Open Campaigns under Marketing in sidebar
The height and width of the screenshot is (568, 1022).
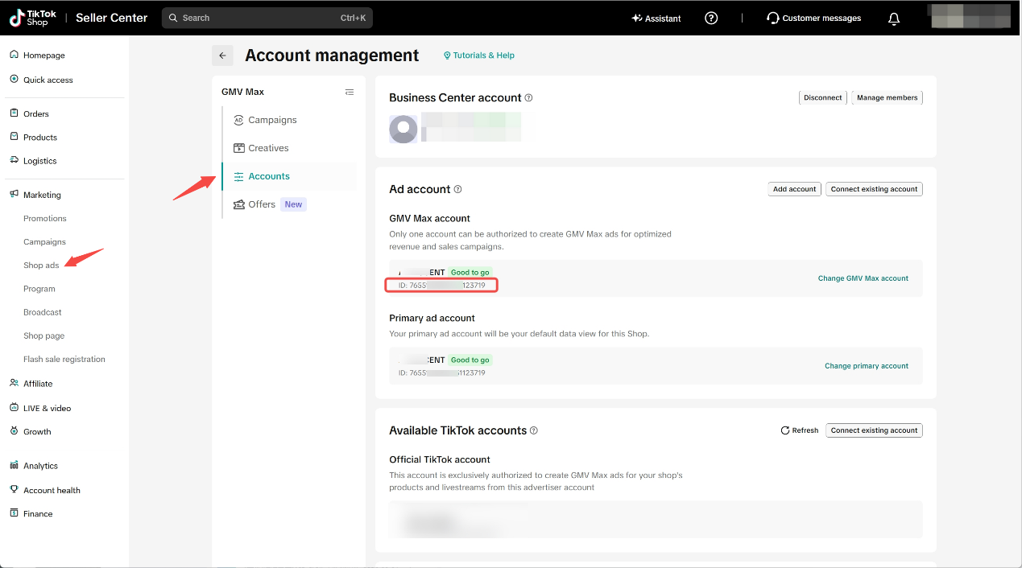[x=44, y=241]
